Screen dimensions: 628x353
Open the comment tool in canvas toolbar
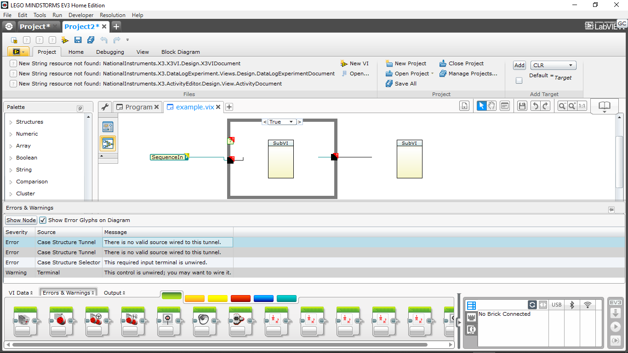tap(505, 106)
